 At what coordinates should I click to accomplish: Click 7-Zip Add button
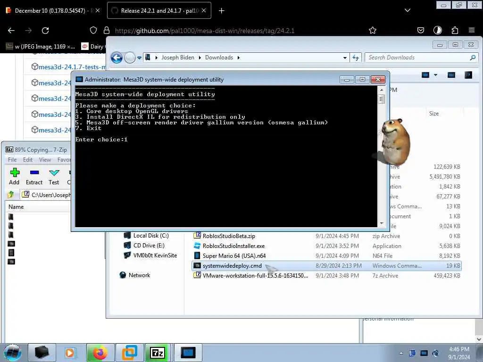click(14, 176)
